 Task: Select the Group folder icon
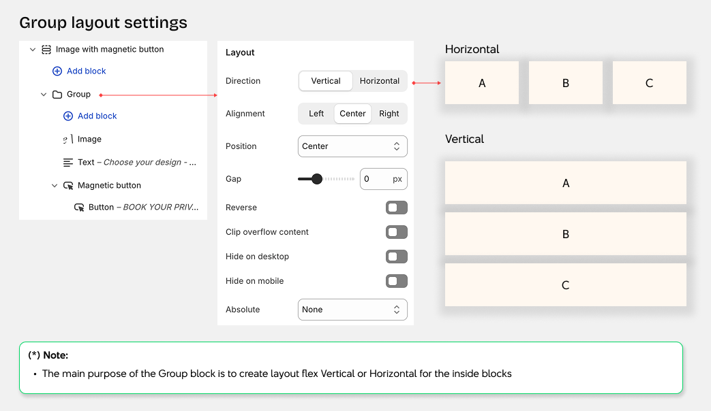point(57,94)
